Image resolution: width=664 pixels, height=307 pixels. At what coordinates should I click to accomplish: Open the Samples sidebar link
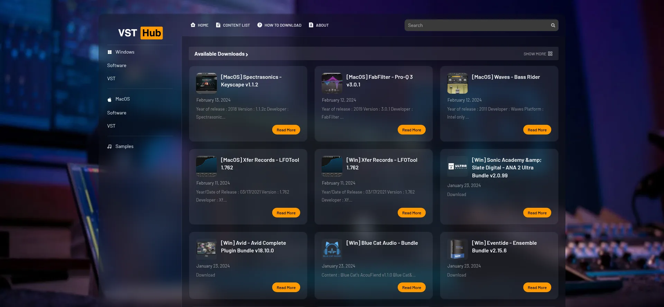click(x=120, y=147)
